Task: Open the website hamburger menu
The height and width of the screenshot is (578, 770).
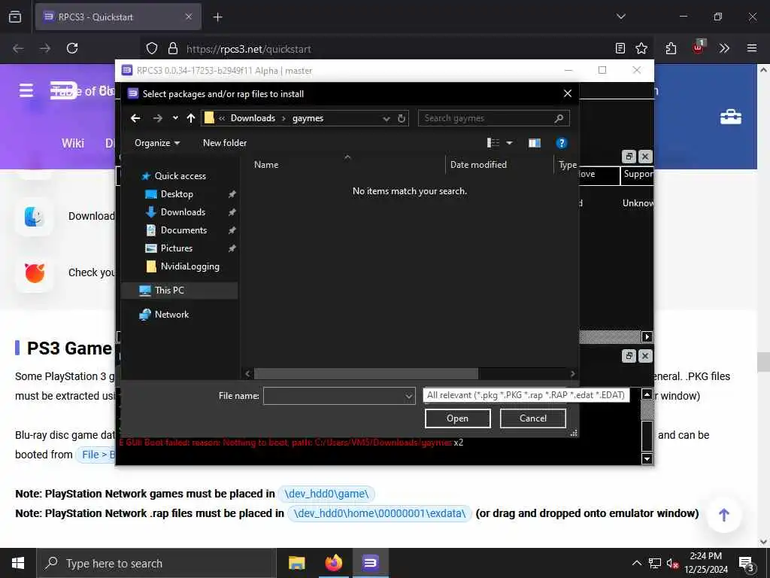Action: [26, 91]
